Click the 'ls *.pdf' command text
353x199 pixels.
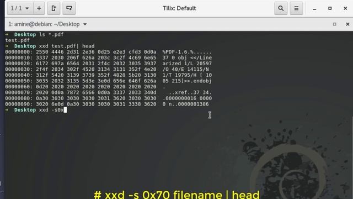coord(51,34)
